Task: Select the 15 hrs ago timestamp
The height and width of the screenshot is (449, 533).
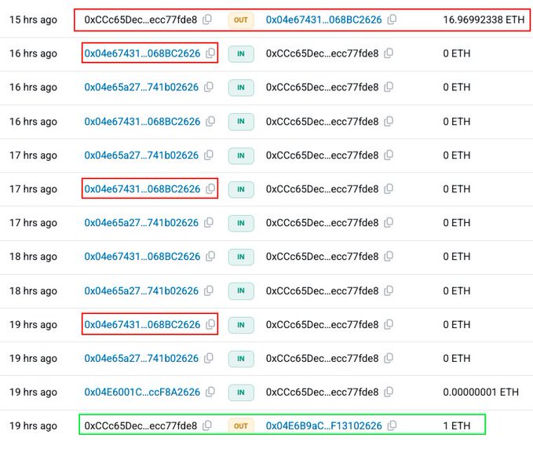Action: pos(33,20)
